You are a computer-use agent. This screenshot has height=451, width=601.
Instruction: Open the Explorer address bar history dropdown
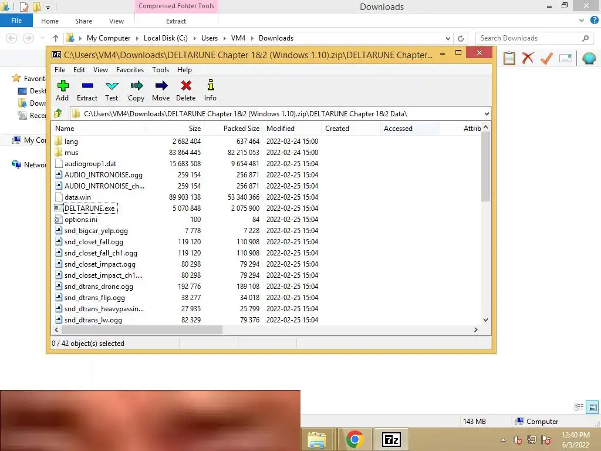448,38
